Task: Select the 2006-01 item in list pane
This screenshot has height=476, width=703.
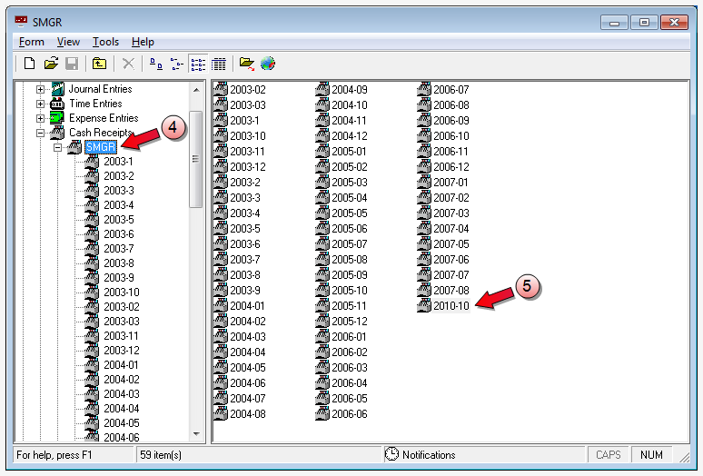Action: tap(349, 337)
